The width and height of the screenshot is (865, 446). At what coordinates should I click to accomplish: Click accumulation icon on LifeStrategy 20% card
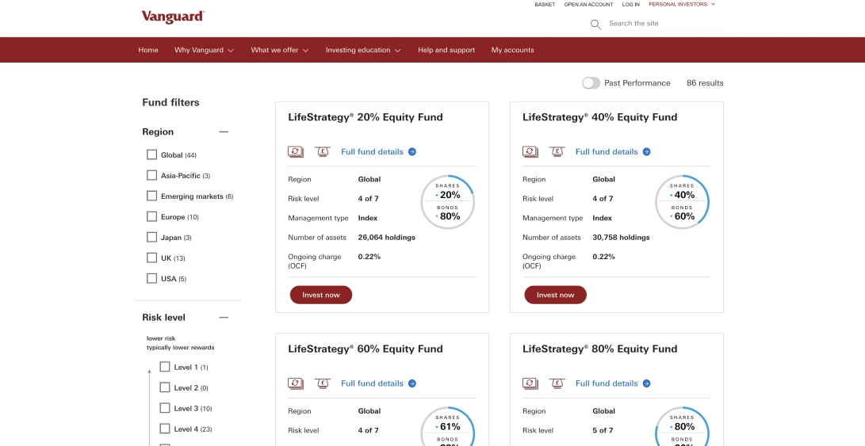pyautogui.click(x=296, y=151)
